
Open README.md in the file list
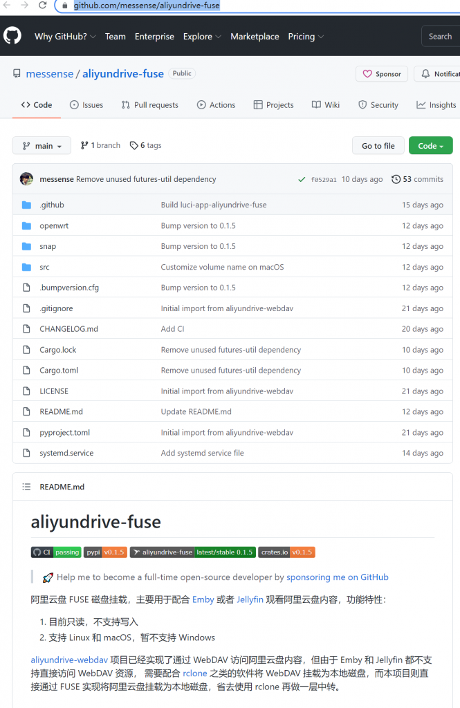tap(61, 412)
